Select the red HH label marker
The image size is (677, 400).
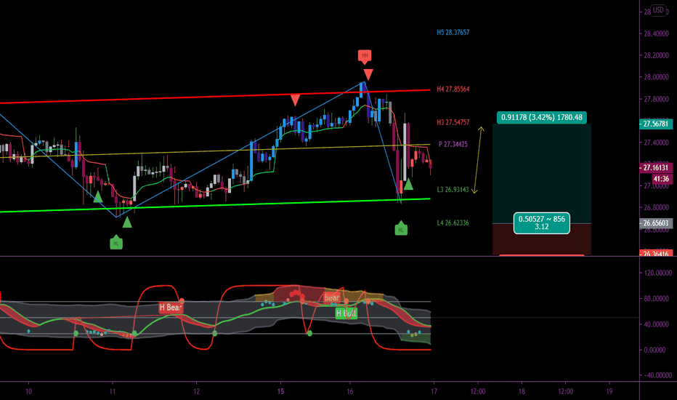coord(365,56)
